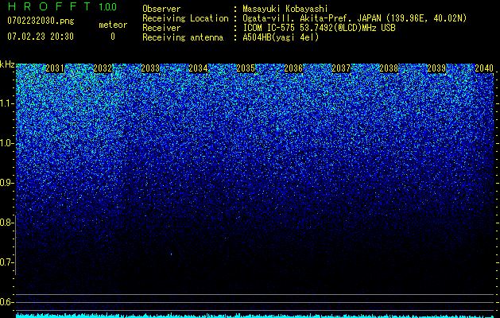
Task: Click the 2031 time marker
Action: coord(55,68)
